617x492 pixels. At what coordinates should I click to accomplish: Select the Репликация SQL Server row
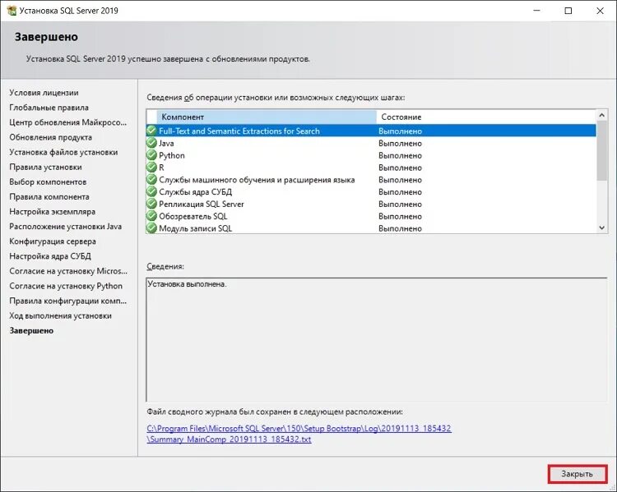tap(371, 204)
